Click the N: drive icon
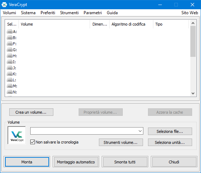Screen dimensions: 201x173 click(10, 92)
